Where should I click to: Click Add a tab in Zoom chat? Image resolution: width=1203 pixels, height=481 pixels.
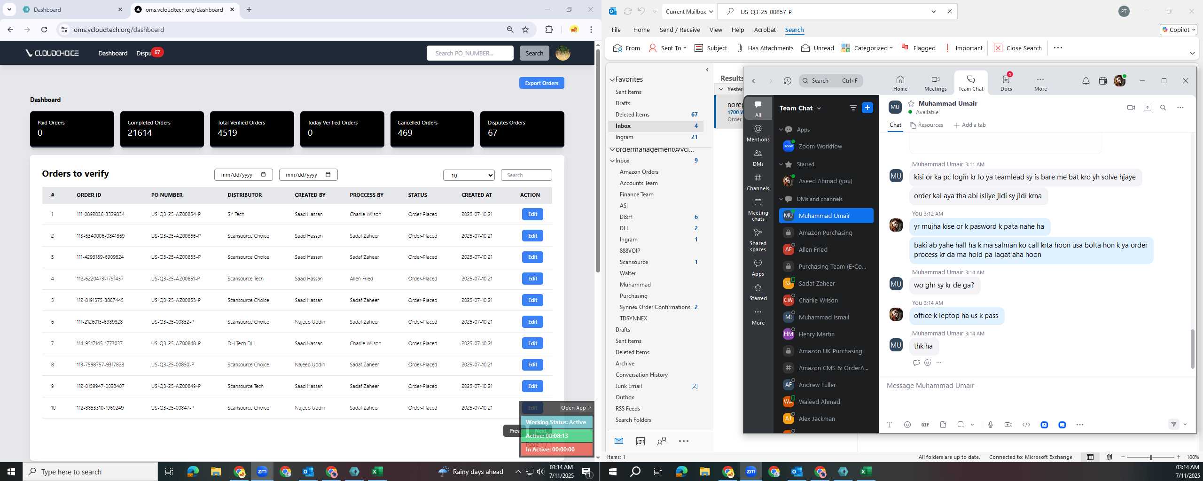point(969,125)
